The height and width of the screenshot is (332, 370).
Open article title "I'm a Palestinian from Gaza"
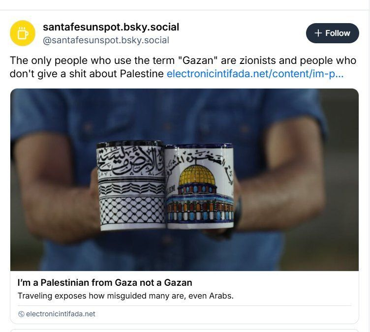click(104, 283)
